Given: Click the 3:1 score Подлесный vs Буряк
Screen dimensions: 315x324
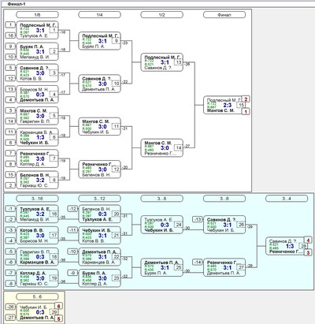Looking at the screenshot, I should click(102, 41).
